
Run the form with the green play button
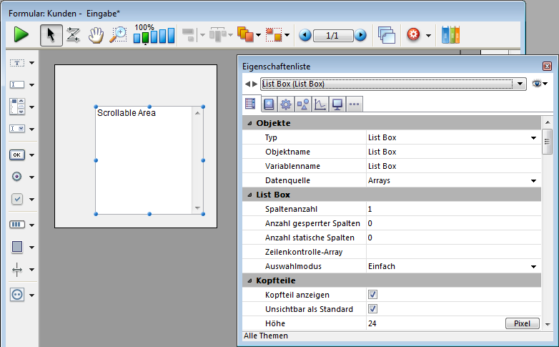pos(21,34)
